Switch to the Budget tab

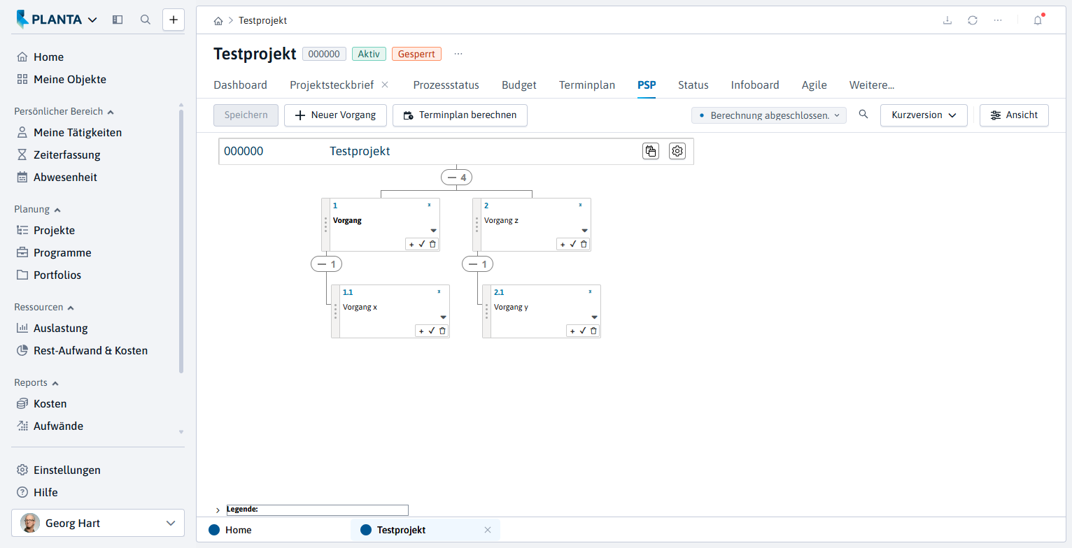pyautogui.click(x=519, y=85)
